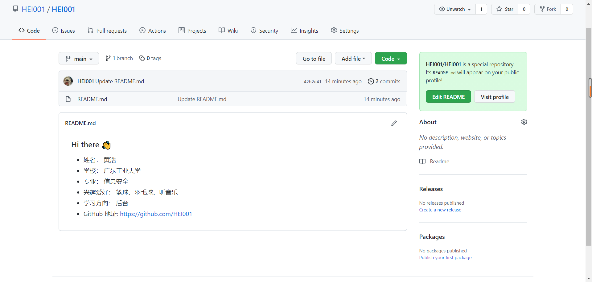View the Insights tab
592x282 pixels.
click(x=304, y=31)
